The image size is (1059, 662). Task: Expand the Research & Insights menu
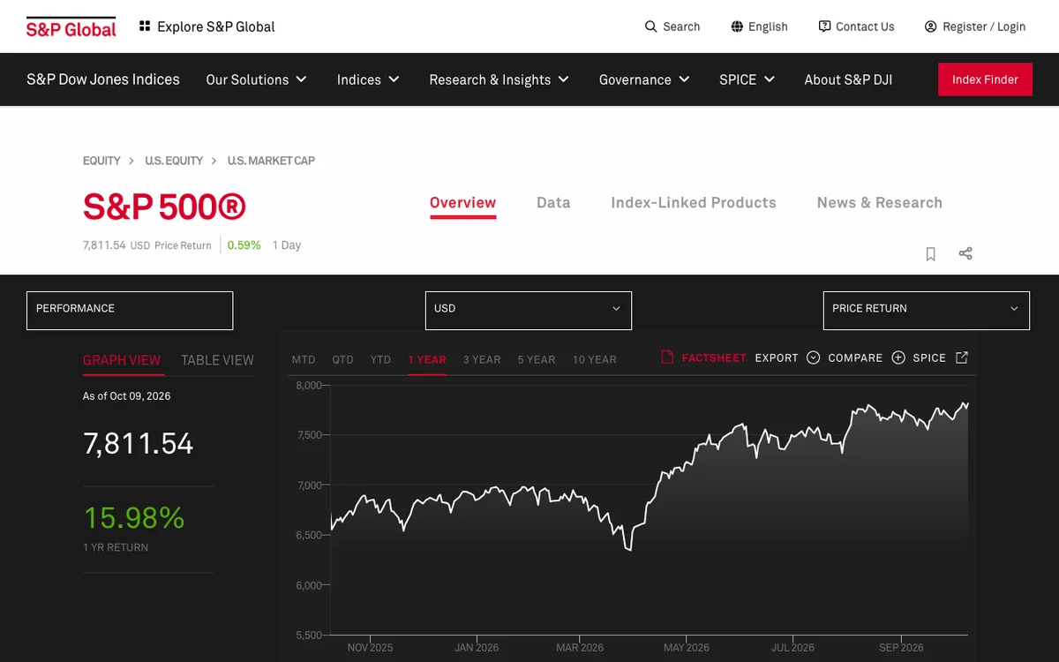pyautogui.click(x=499, y=79)
